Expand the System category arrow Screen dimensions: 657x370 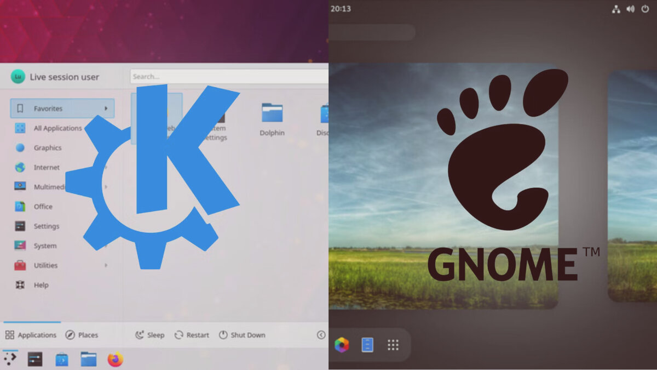pyautogui.click(x=106, y=246)
